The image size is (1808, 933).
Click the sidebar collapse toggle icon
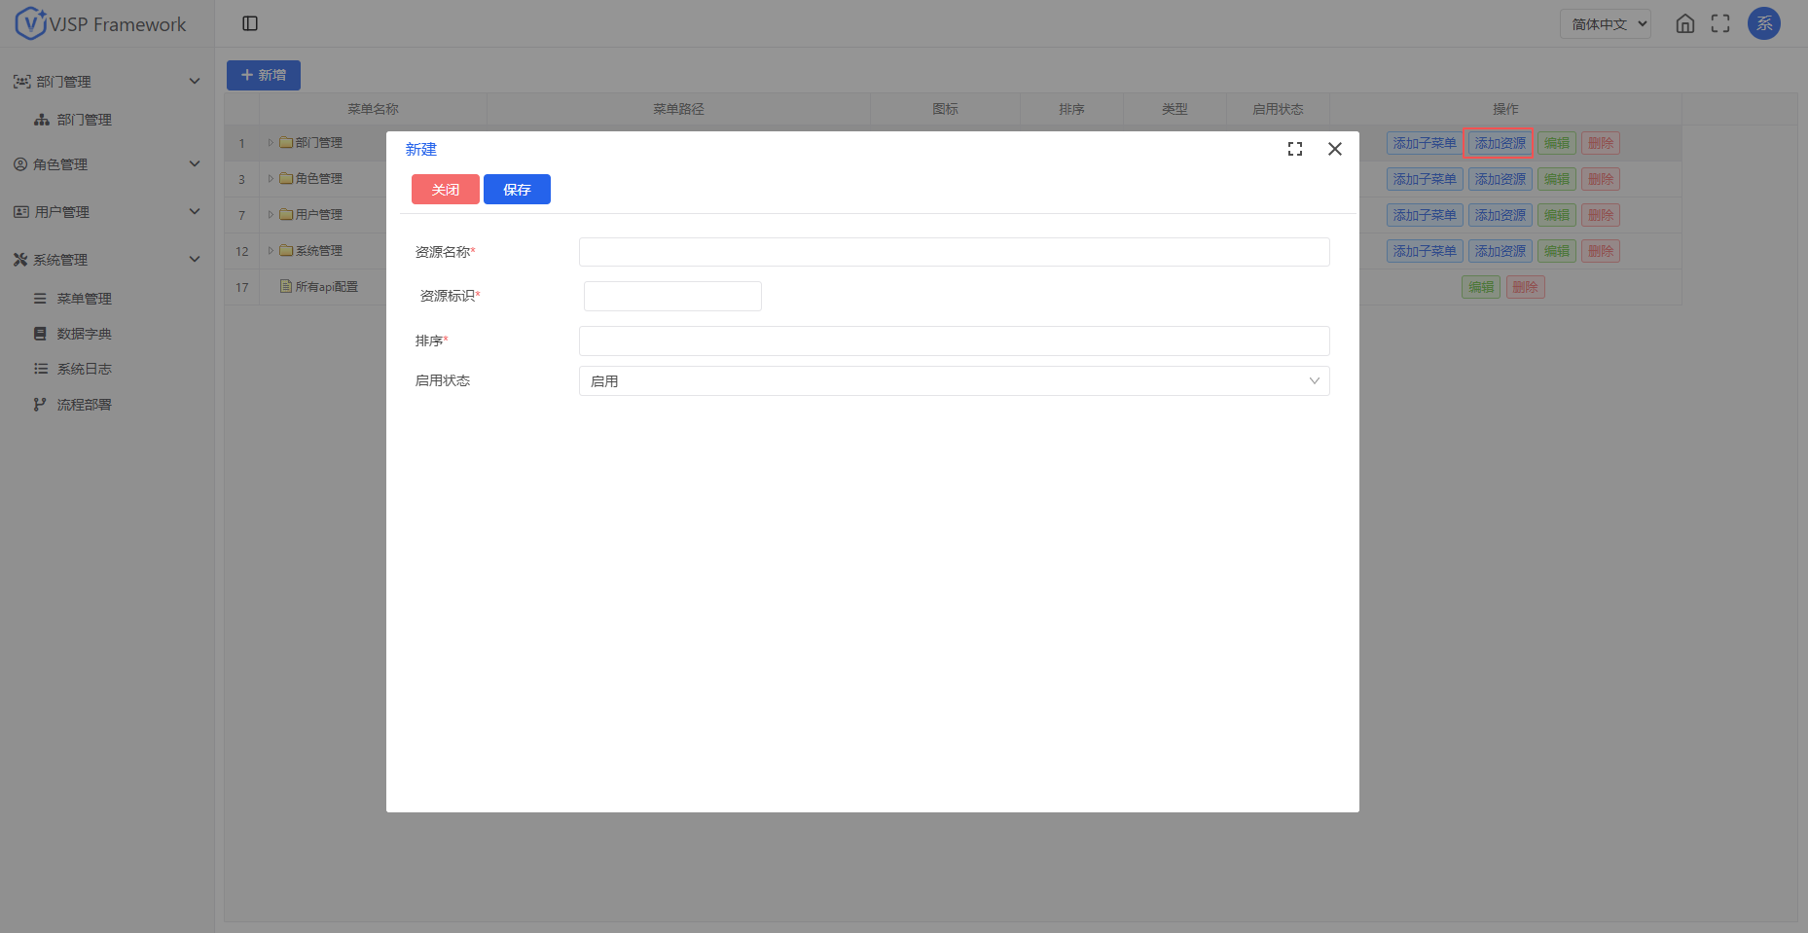tap(250, 23)
